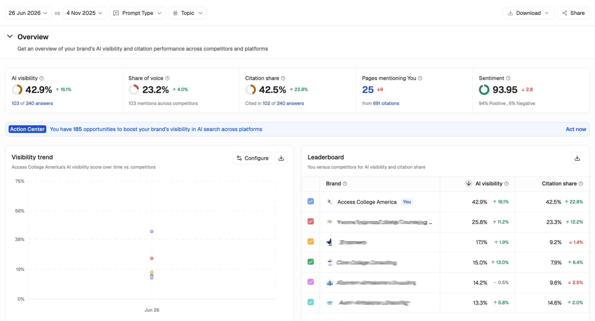Click the Share of voice donut gauge
Viewport: 595px width, 321px height.
click(134, 90)
